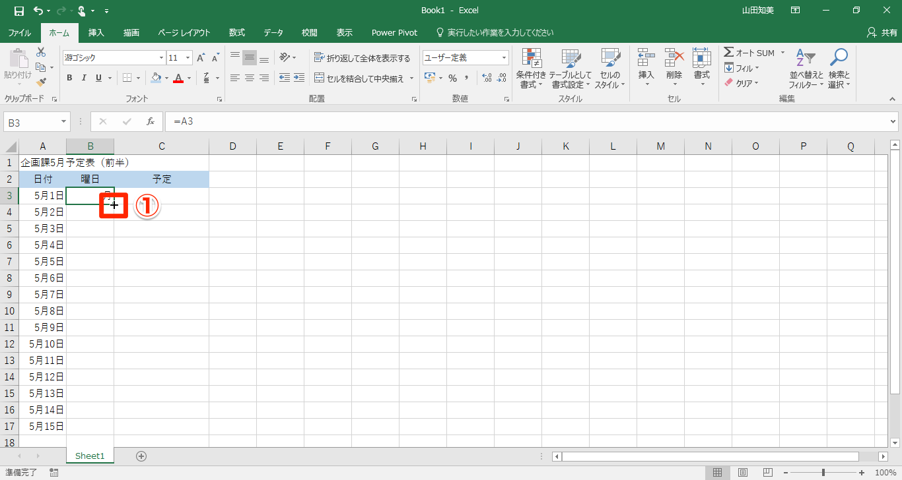
Task: Open セルのスタイル cell styles
Action: [610, 69]
